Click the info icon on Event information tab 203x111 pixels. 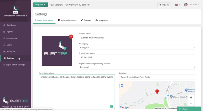[36, 20]
